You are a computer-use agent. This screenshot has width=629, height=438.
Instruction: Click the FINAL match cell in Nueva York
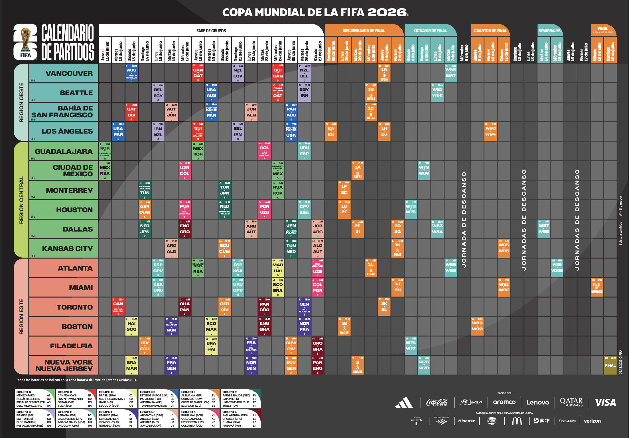[x=610, y=365]
